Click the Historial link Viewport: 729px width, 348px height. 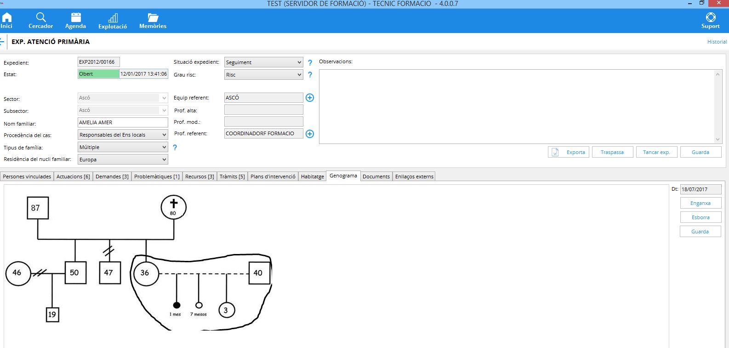tap(717, 42)
